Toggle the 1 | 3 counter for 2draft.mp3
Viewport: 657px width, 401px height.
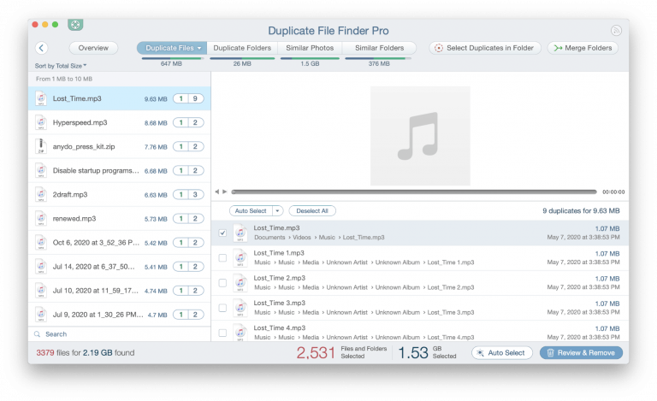188,195
